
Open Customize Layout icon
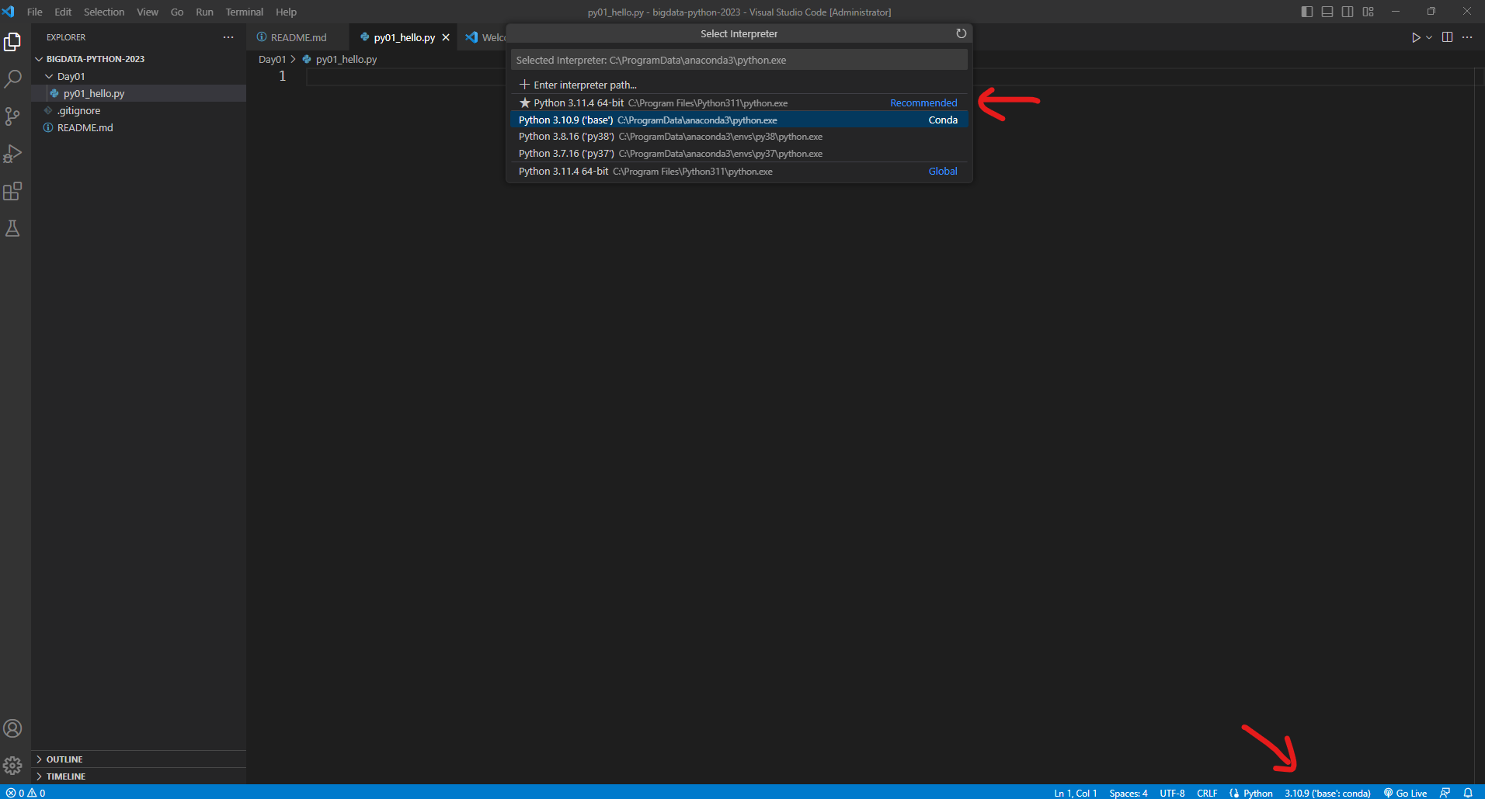[1368, 12]
